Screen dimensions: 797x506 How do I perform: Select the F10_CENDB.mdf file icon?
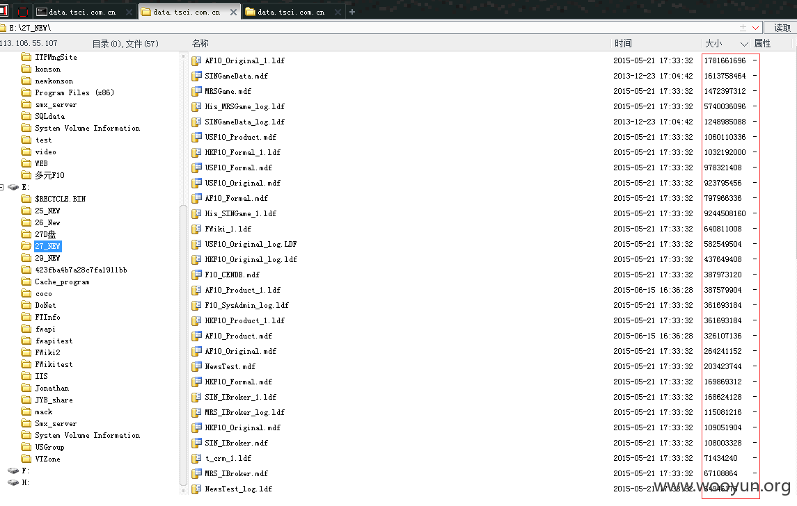pos(196,275)
